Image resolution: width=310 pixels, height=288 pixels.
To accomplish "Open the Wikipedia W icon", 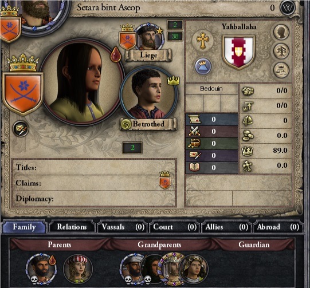I will (x=288, y=8).
